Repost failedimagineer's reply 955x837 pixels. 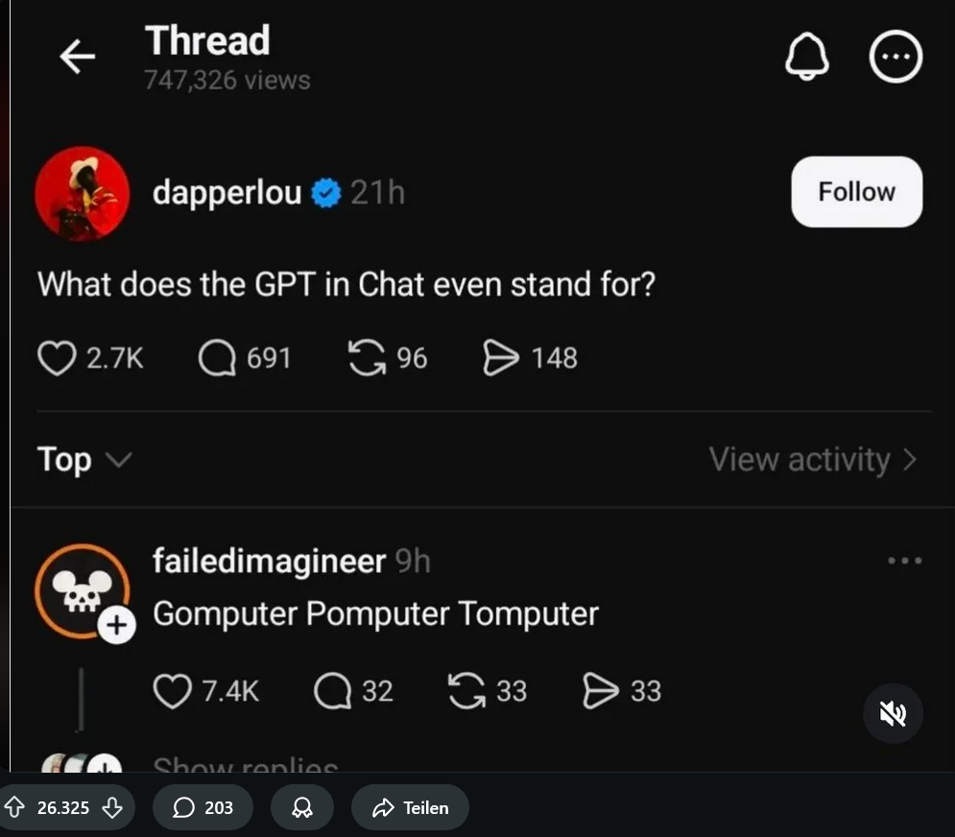click(466, 691)
